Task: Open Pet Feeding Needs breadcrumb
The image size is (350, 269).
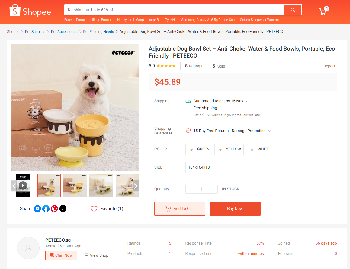Action: [x=98, y=32]
